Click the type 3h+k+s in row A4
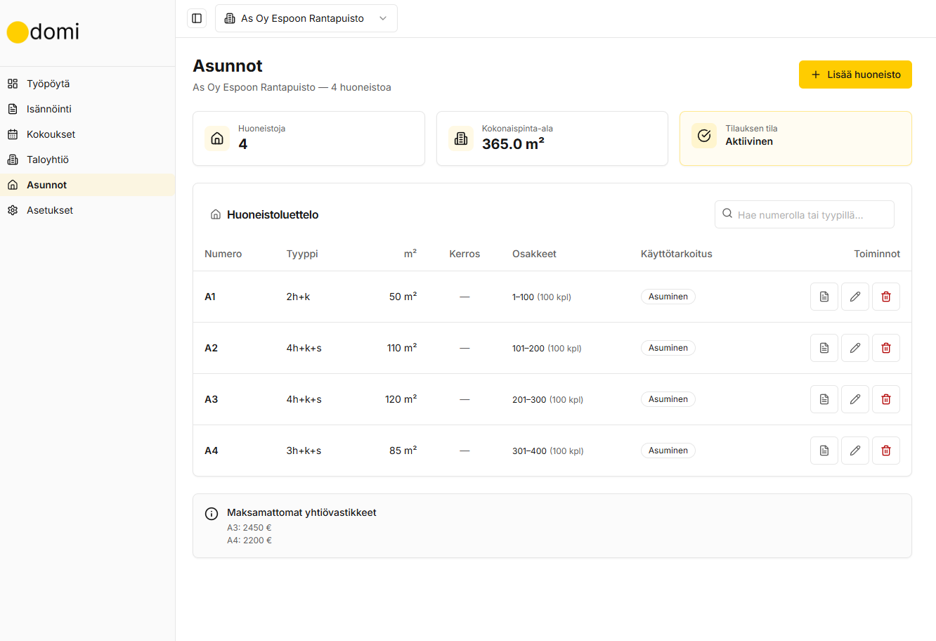The height and width of the screenshot is (641, 936). click(x=304, y=451)
